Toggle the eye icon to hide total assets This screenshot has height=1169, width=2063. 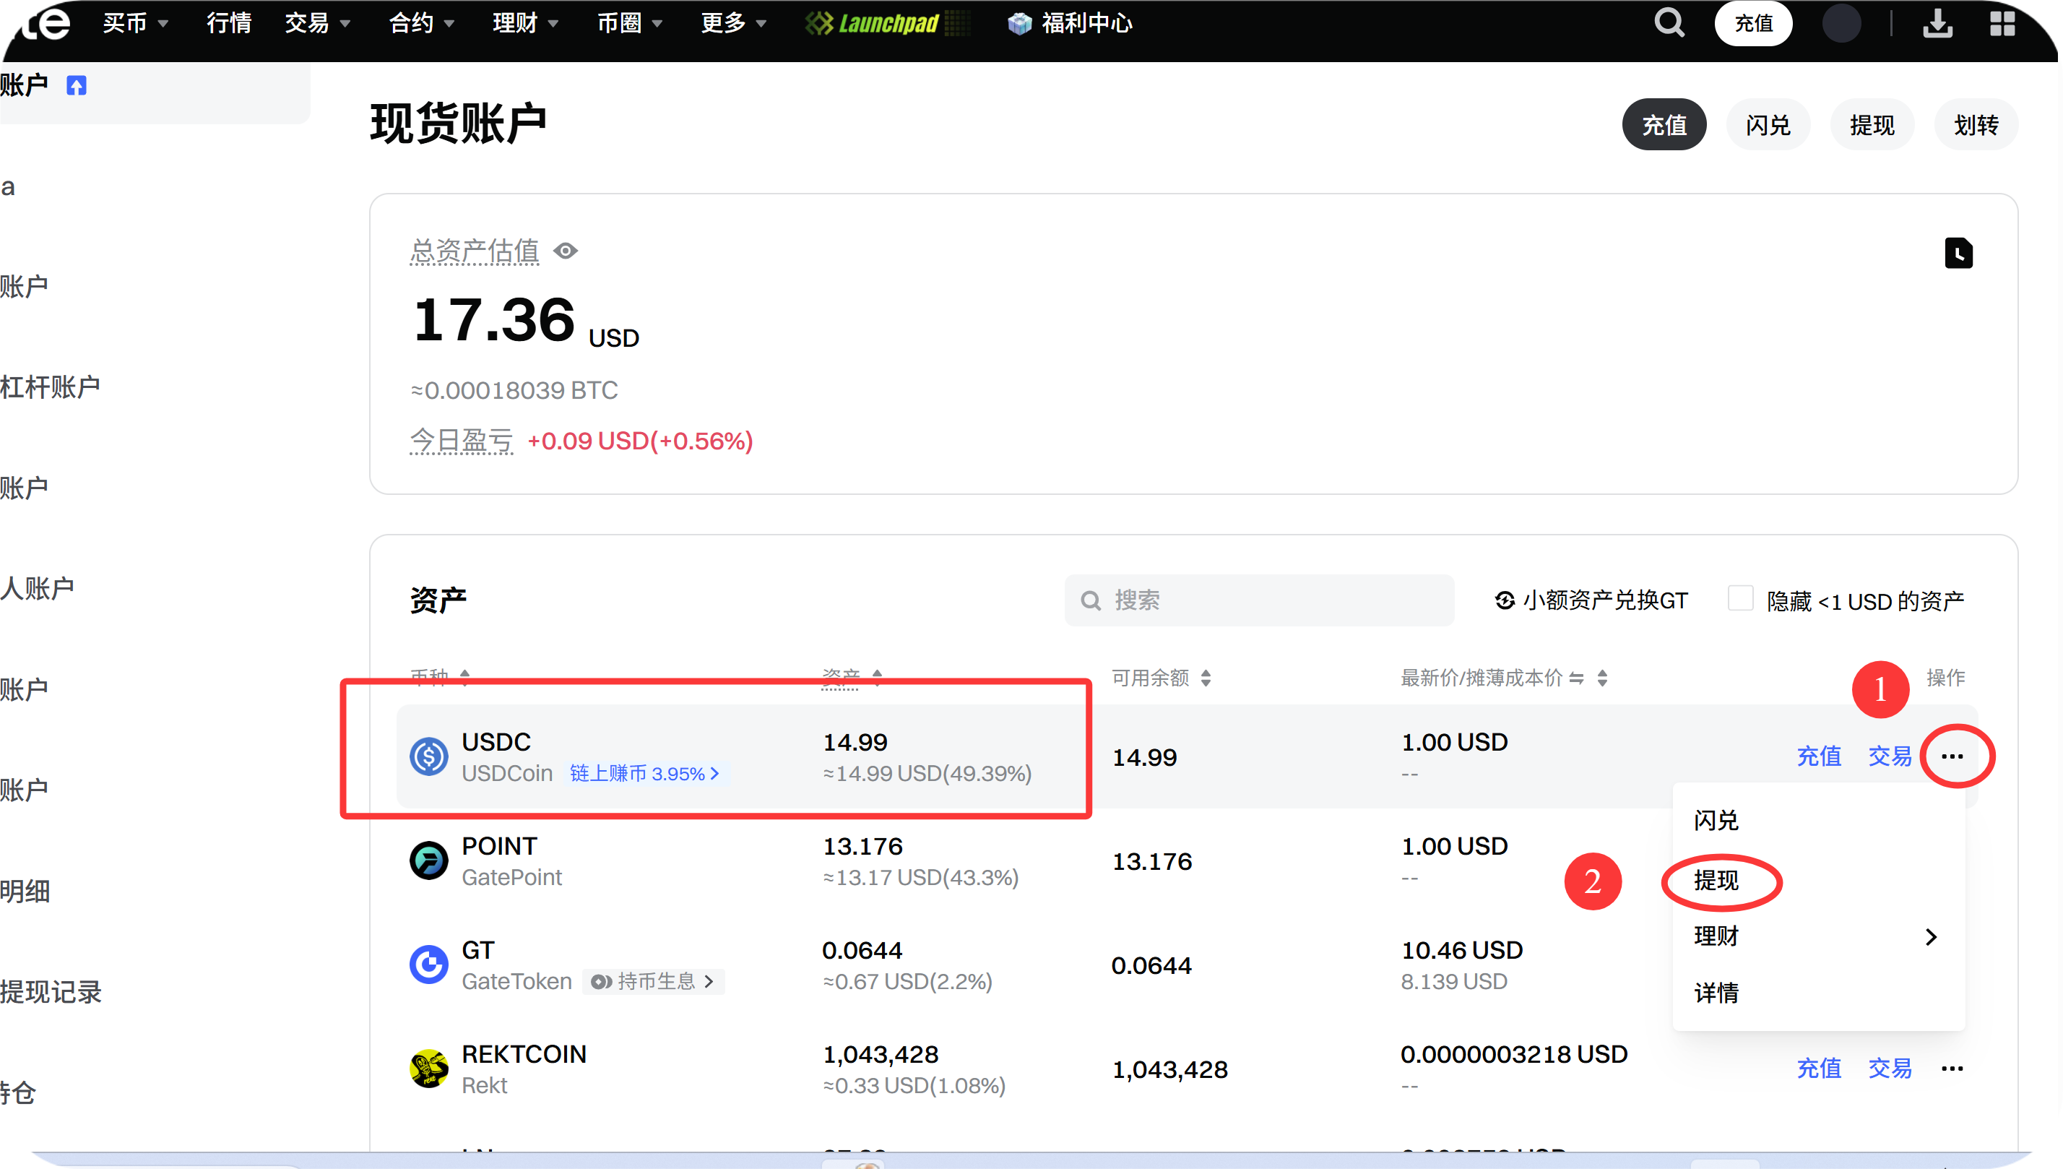click(x=566, y=251)
